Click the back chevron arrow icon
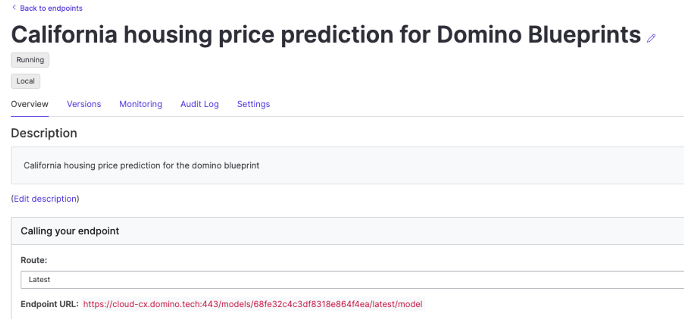684x319 pixels. tap(14, 7)
